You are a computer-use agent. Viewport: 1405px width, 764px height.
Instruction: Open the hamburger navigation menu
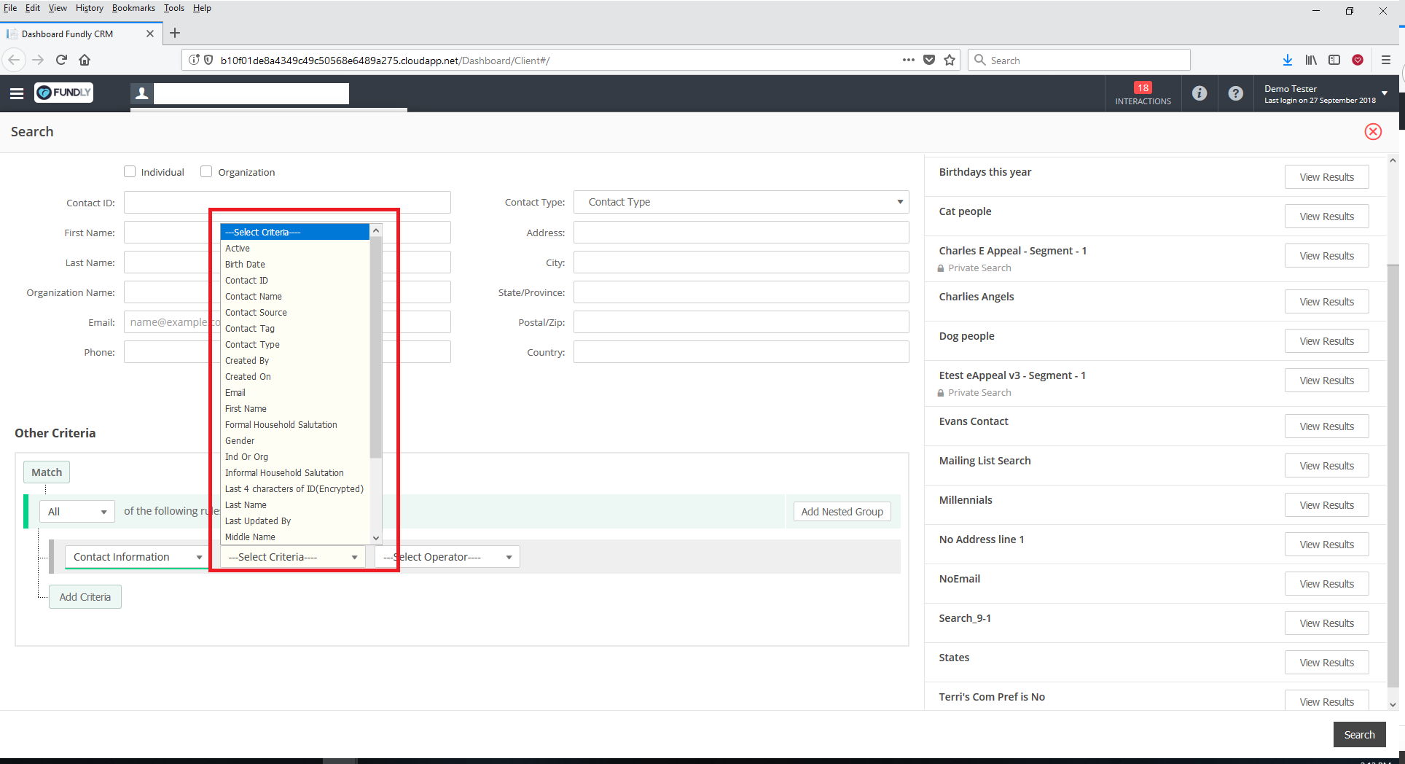[17, 93]
